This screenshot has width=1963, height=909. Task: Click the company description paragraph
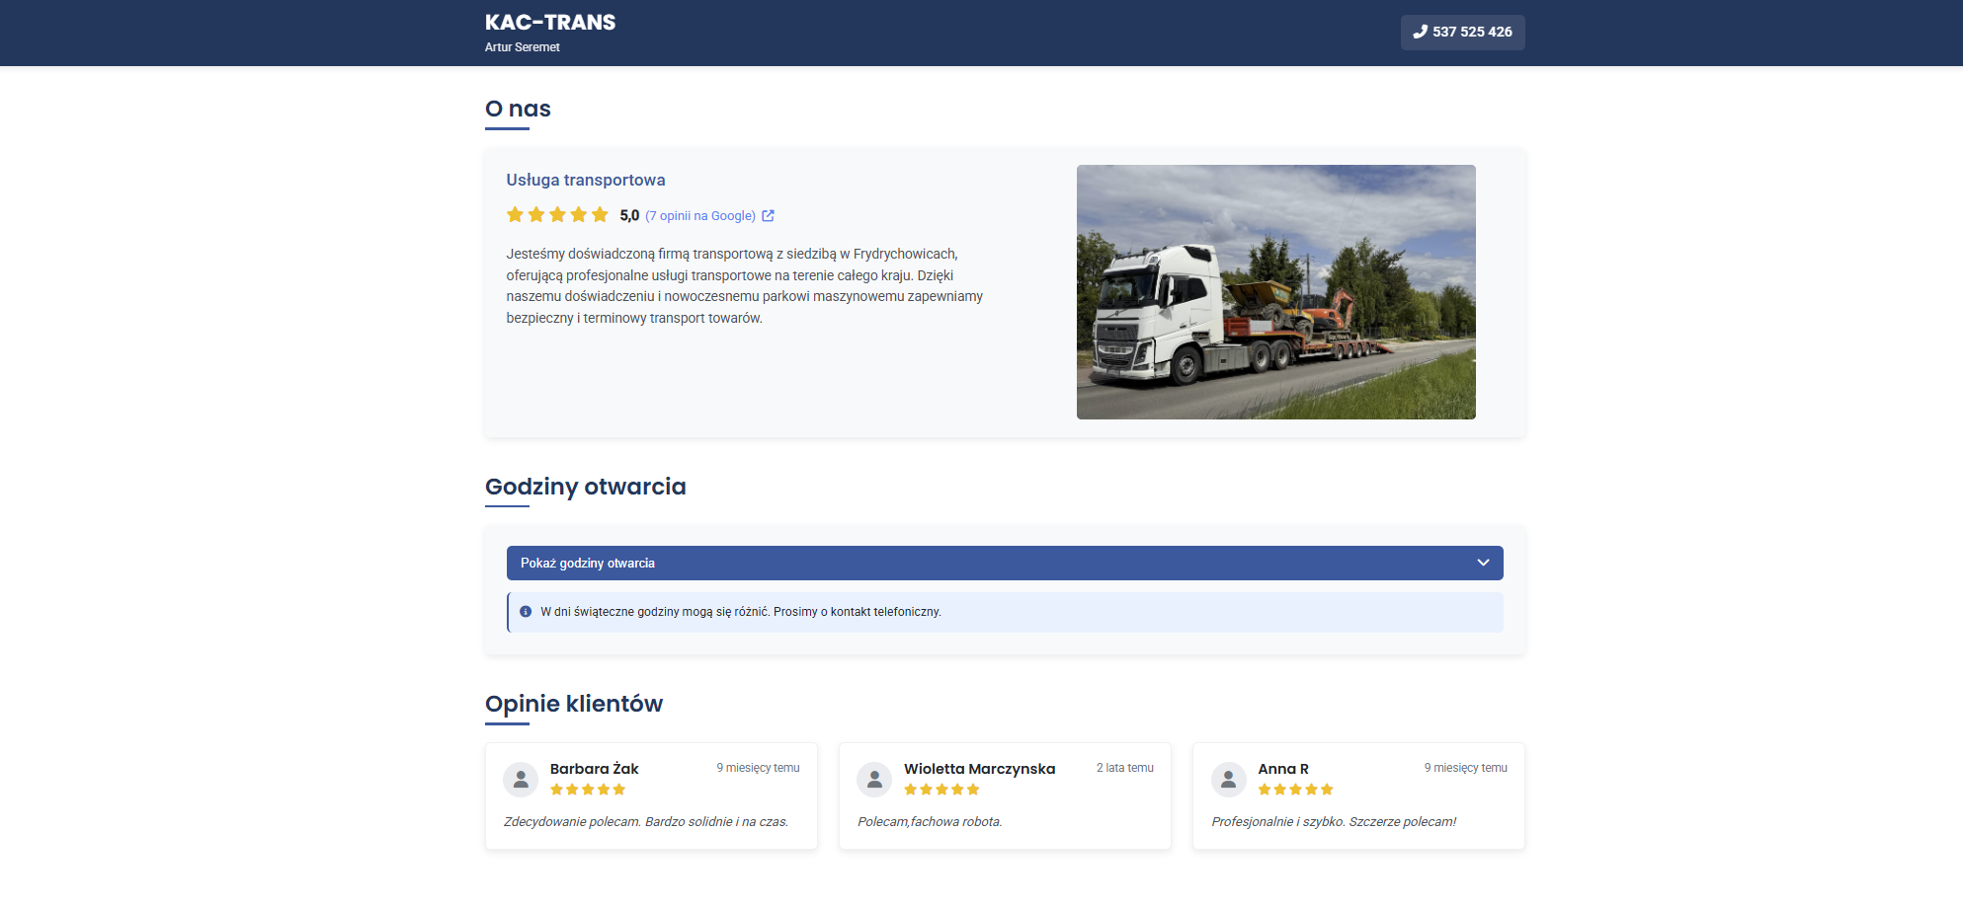point(744,286)
